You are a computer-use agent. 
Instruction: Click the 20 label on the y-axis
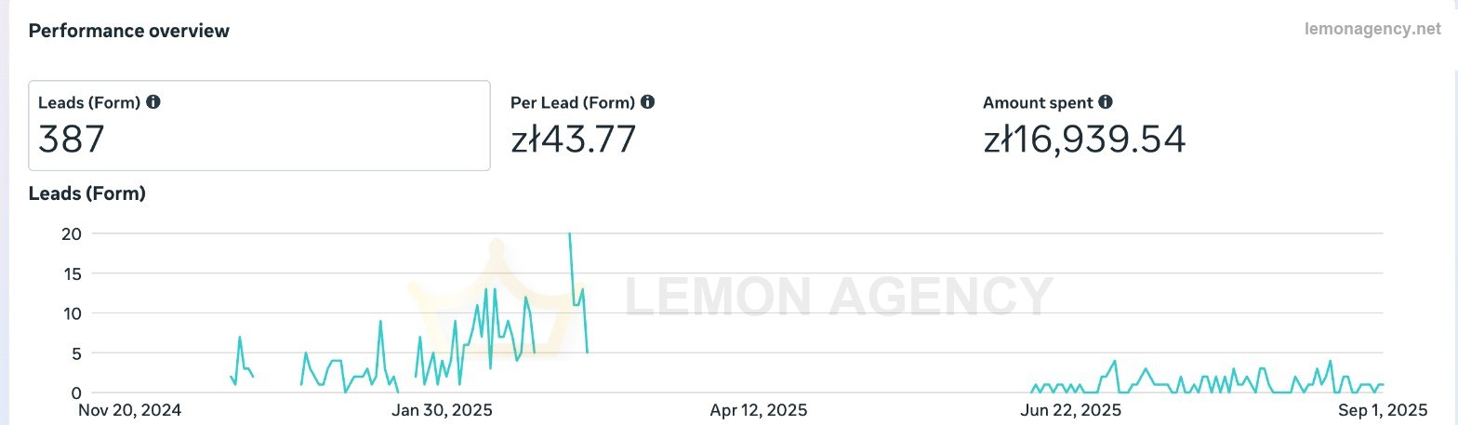(x=72, y=234)
